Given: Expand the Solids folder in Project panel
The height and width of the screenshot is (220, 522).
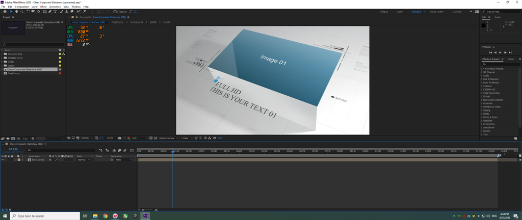Looking at the screenshot, I should click(x=2, y=62).
